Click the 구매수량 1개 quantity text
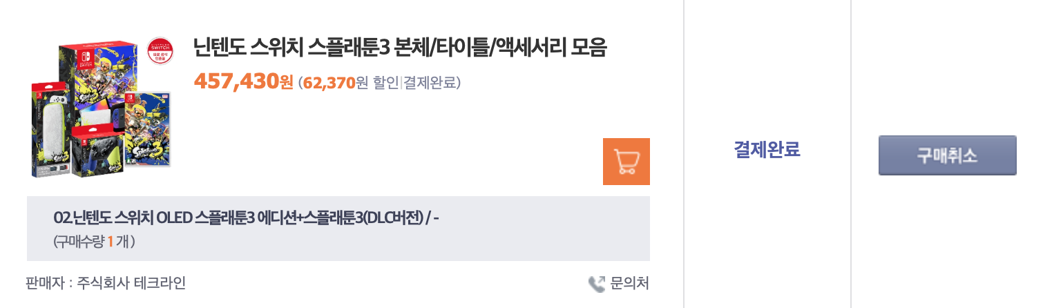1043x308 pixels. click(94, 242)
